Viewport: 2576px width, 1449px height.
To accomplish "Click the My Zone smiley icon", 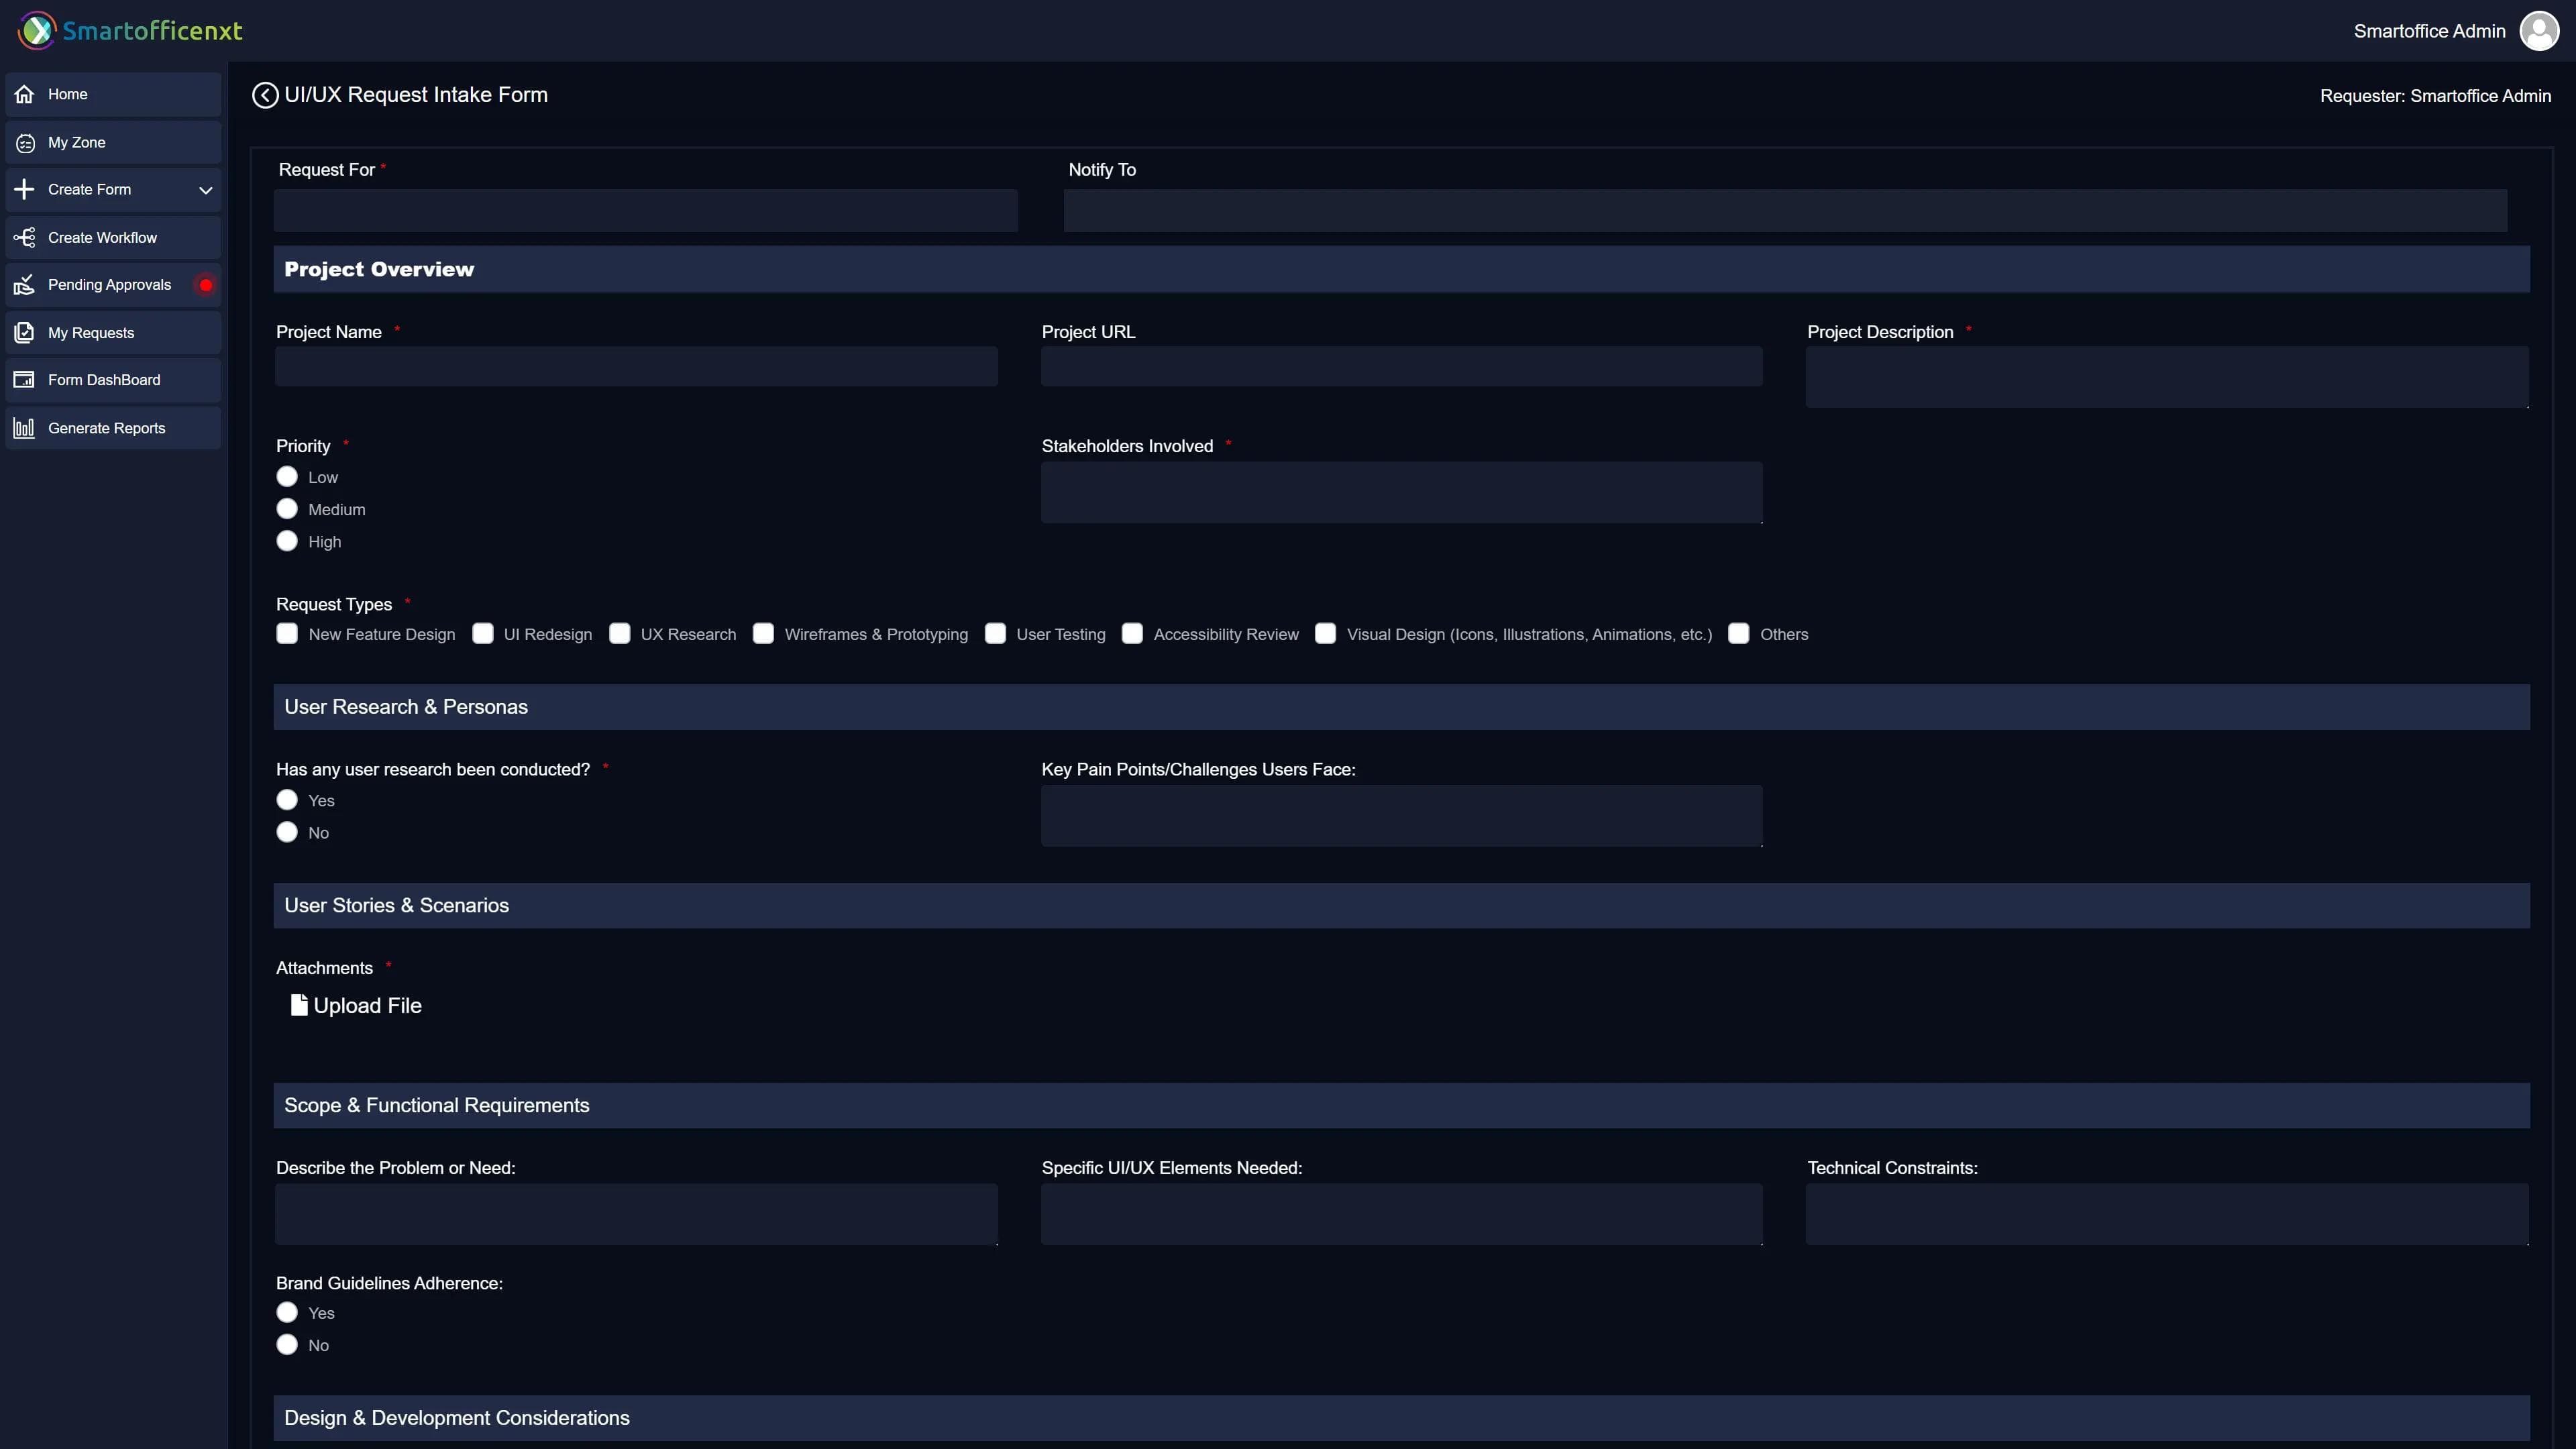I will [x=24, y=142].
